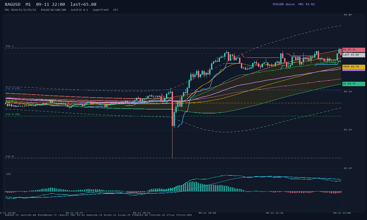Select the 64.14 price axis label
Image resolution: width=367 pixels, height=220 pixels.
click(x=348, y=91)
